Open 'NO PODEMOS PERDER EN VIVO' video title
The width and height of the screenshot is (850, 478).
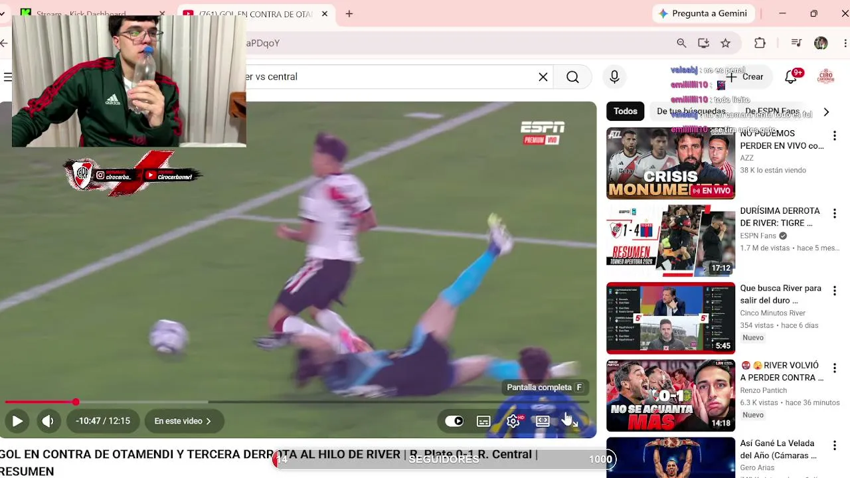pos(782,139)
